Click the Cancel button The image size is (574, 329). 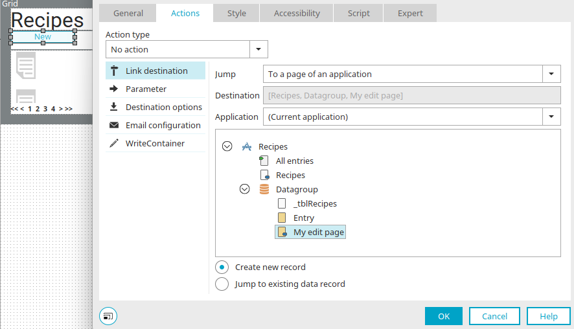point(494,316)
